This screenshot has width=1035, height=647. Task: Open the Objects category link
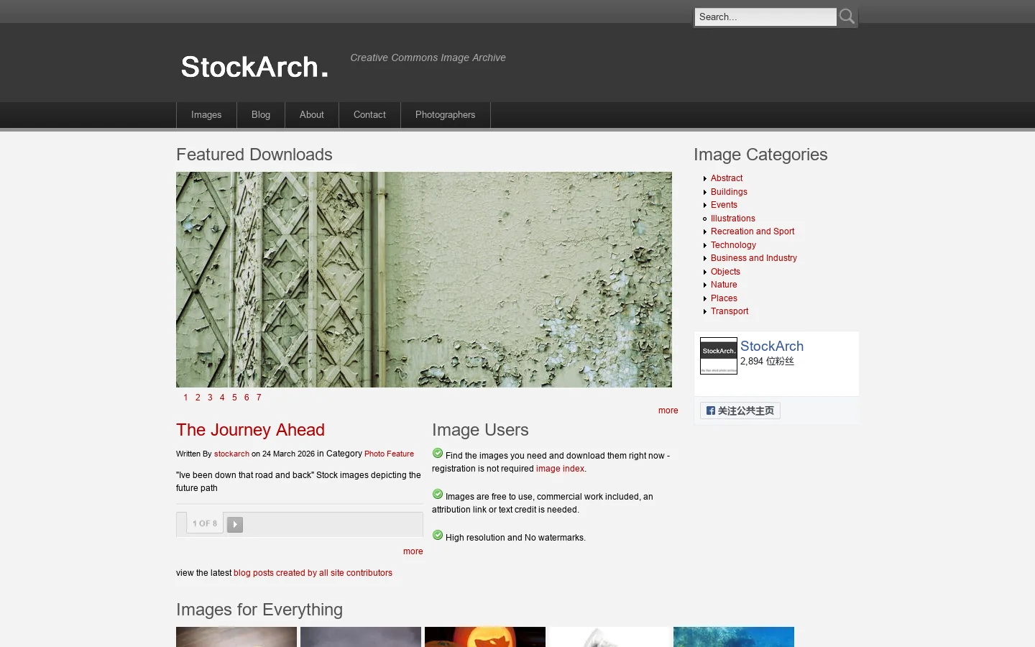[725, 272]
